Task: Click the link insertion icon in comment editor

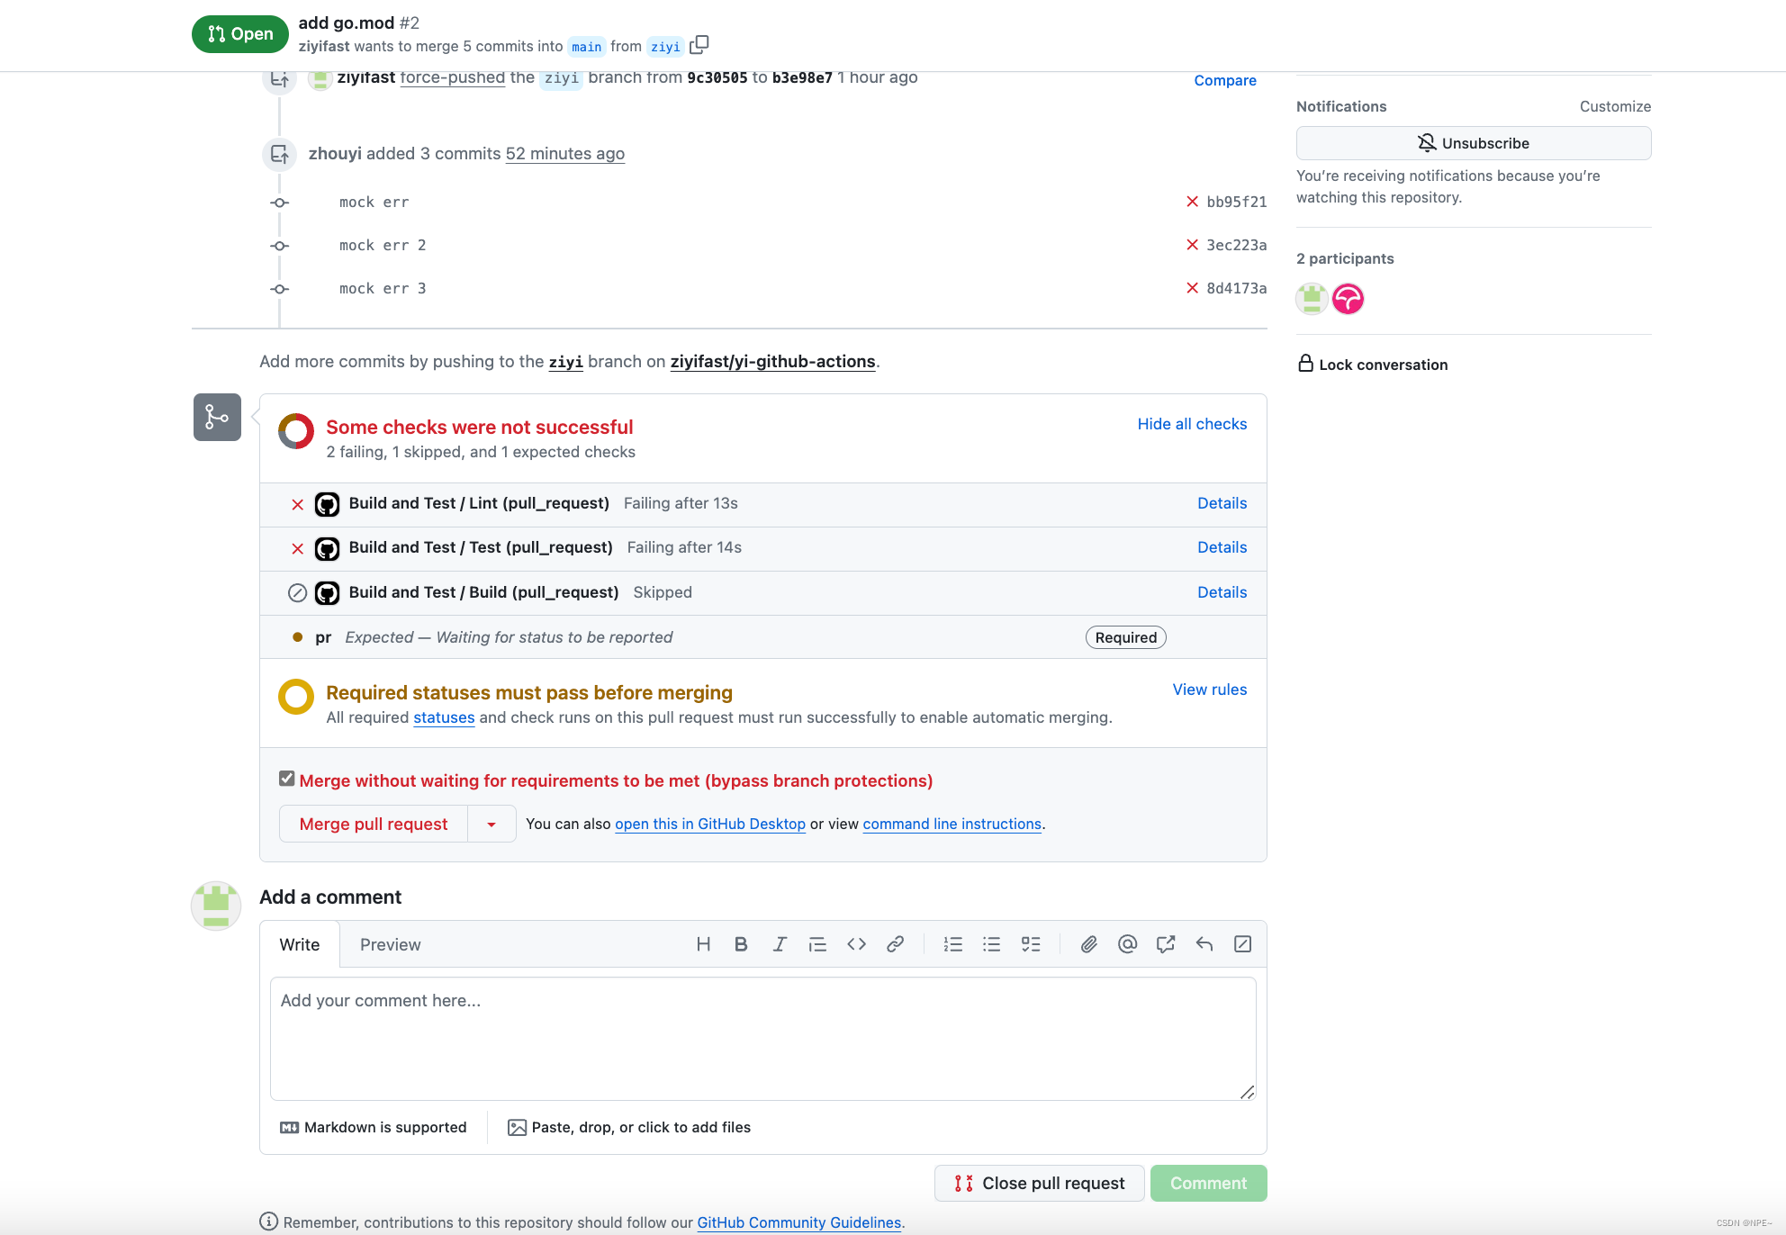Action: [x=896, y=943]
